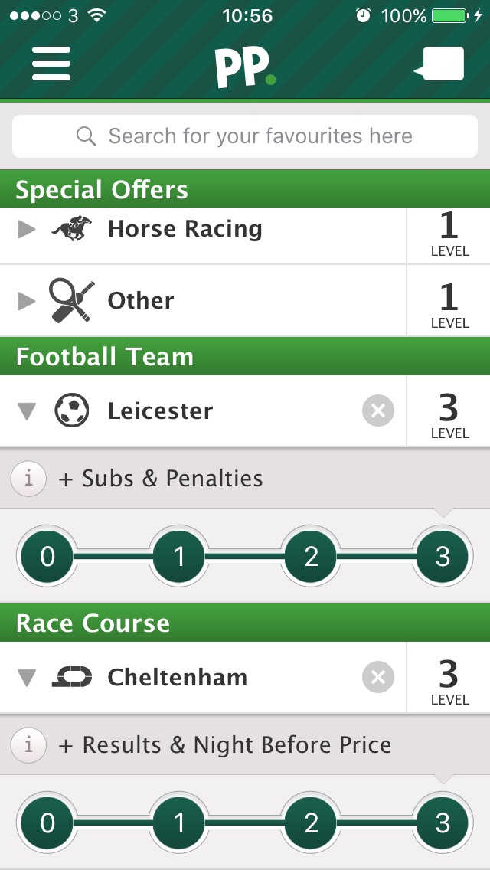Image resolution: width=490 pixels, height=870 pixels.
Task: Set Leicester notification level to 0
Action: pos(47,557)
